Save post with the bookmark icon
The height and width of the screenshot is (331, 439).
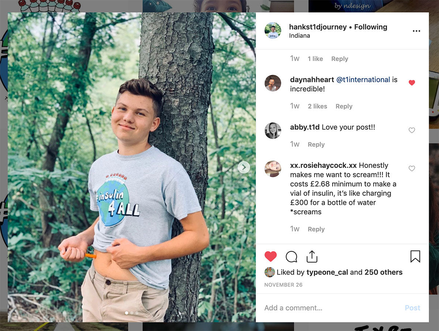click(x=415, y=256)
